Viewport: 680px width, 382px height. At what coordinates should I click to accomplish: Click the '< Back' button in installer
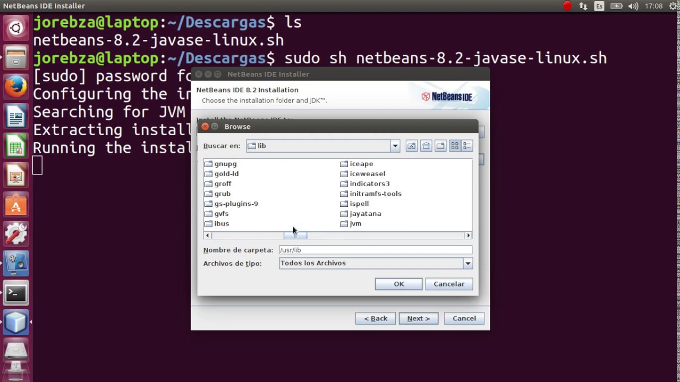coord(376,318)
